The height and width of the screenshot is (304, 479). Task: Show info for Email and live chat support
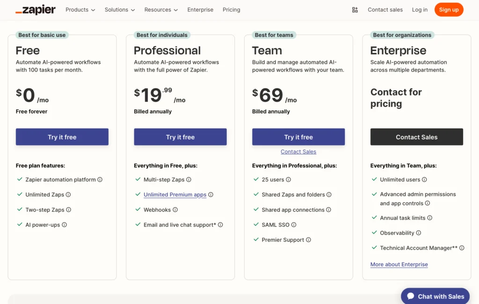(220, 225)
